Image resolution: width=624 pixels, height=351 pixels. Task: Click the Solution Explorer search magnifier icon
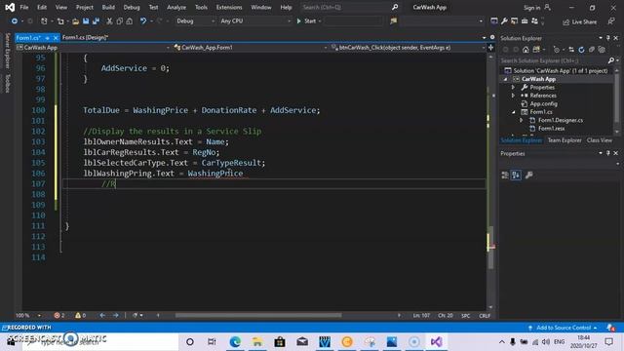pyautogui.click(x=611, y=60)
